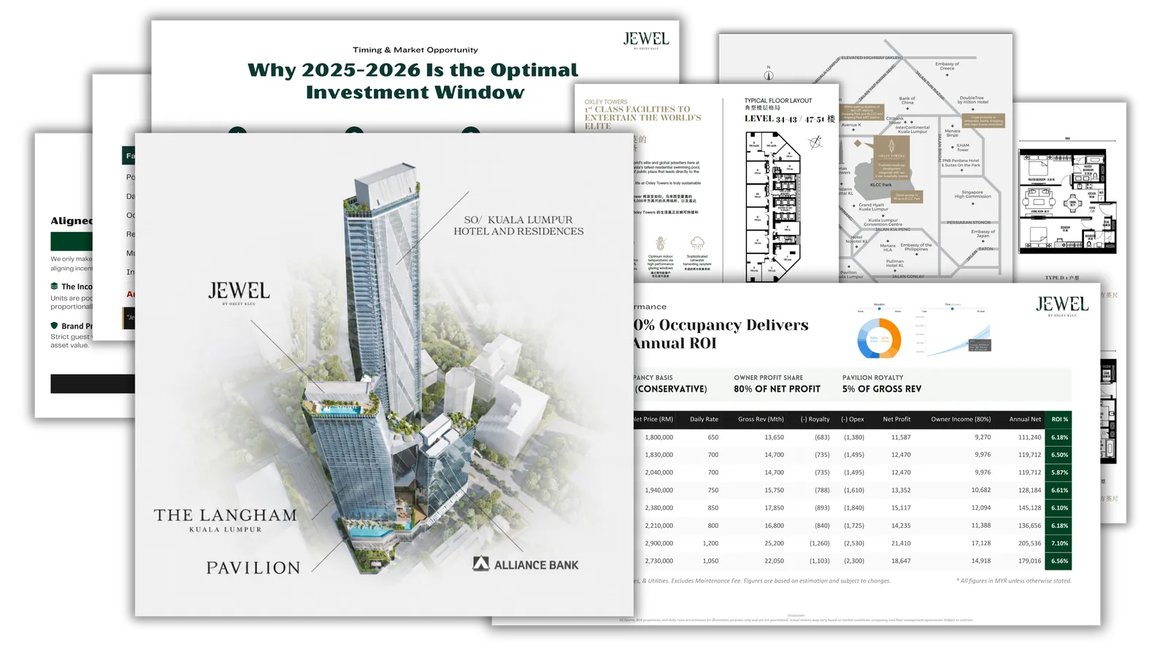The width and height of the screenshot is (1168, 657).
Task: Click the 6.50% ROI cell
Action: (1058, 455)
